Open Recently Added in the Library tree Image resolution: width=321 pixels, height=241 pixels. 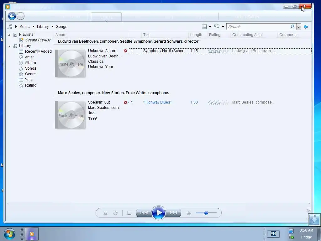pos(38,51)
